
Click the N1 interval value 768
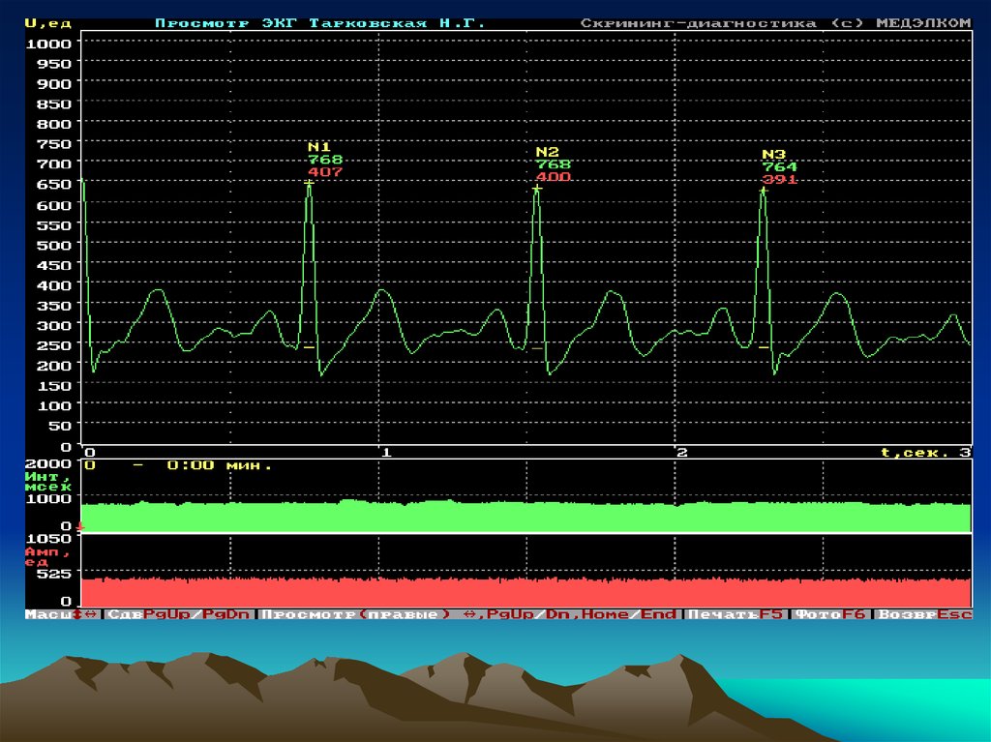point(325,160)
